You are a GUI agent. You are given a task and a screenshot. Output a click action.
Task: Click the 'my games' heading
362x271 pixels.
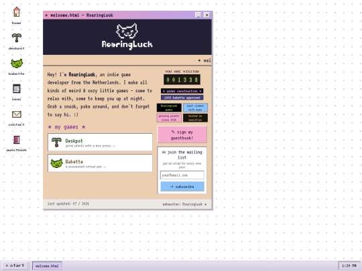(x=66, y=127)
